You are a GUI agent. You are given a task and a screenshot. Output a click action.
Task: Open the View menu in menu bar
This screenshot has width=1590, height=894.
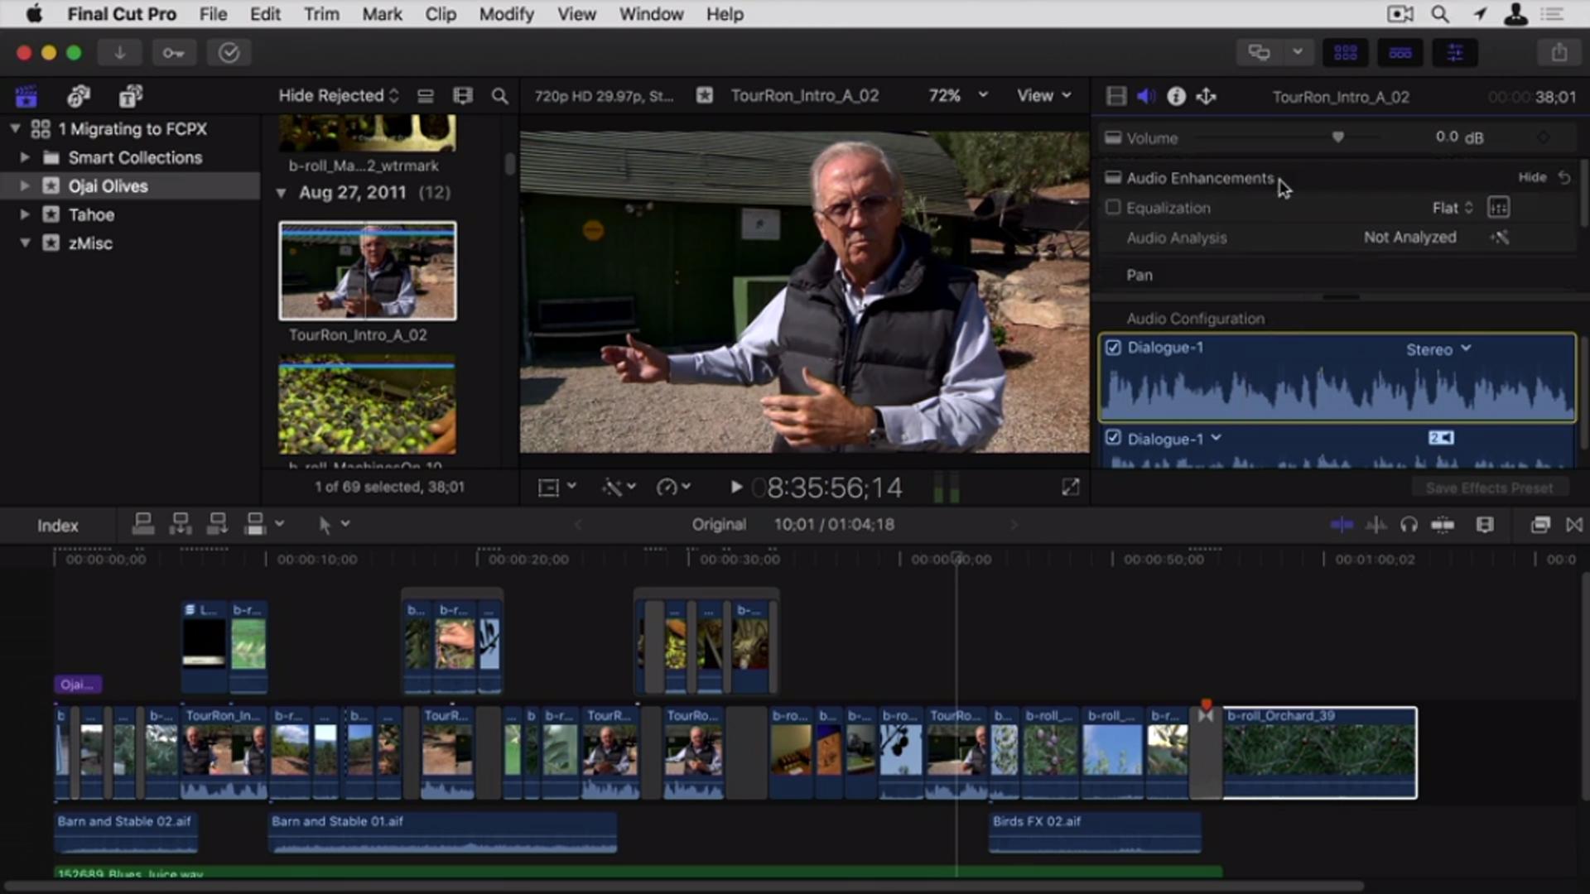[x=576, y=14]
